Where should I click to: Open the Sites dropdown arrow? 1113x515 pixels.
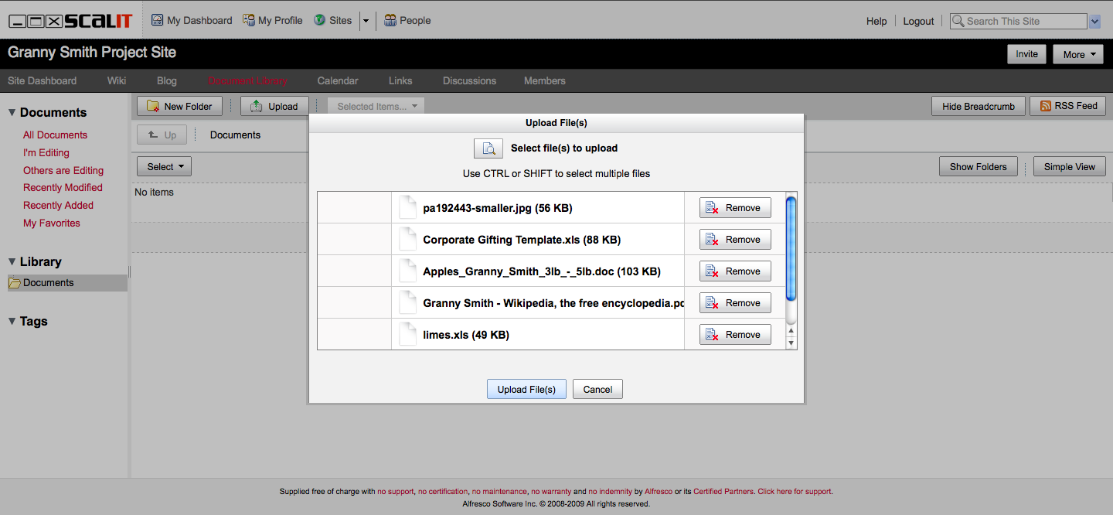pyautogui.click(x=366, y=21)
